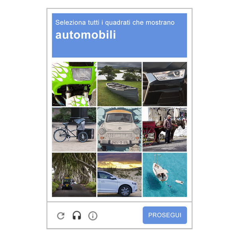Open the info help icon
This screenshot has width=239, height=239.
click(x=93, y=215)
